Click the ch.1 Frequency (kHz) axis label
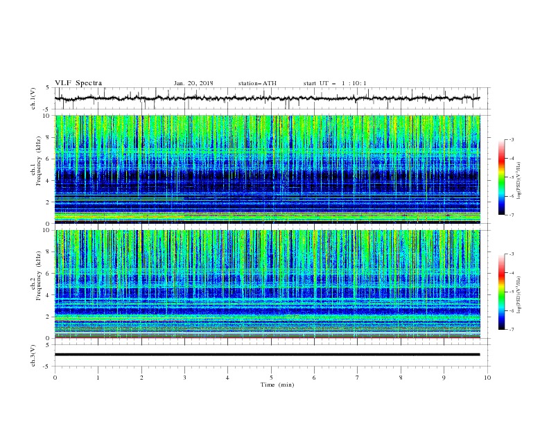549x424 pixels. pyautogui.click(x=36, y=169)
